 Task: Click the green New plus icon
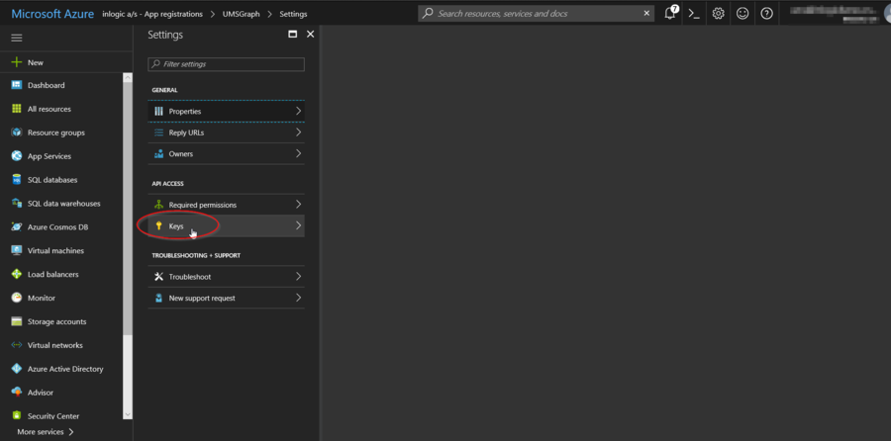tap(17, 62)
